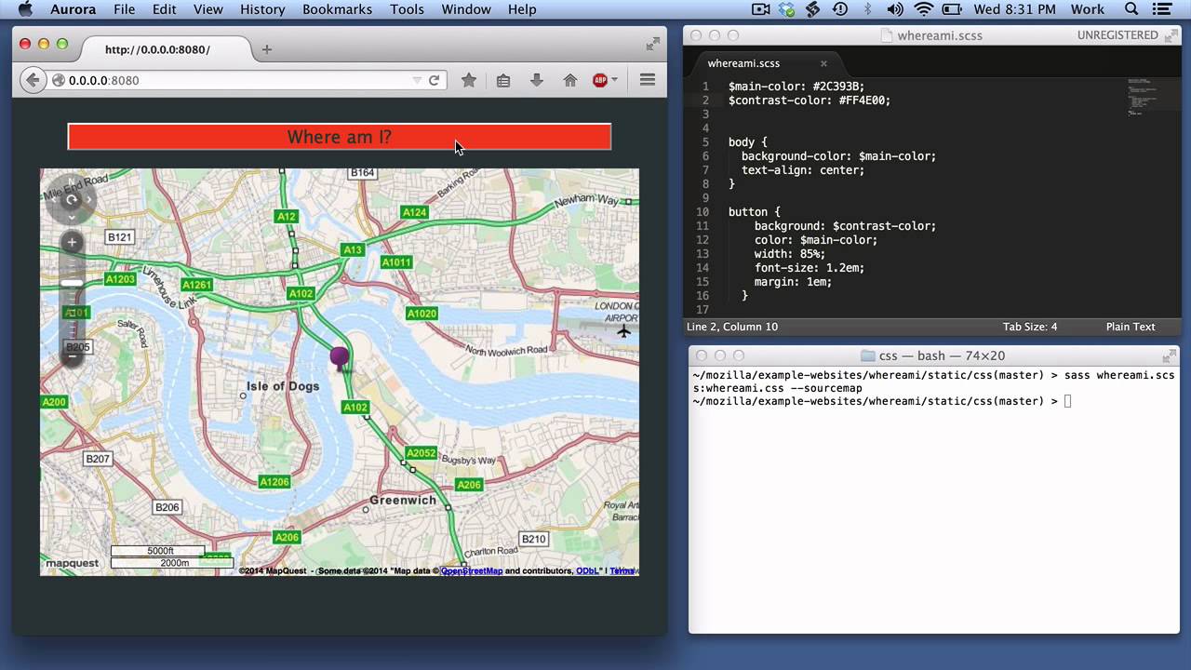The width and height of the screenshot is (1191, 670).
Task: Open the Aurora application menu
Action: click(x=73, y=9)
